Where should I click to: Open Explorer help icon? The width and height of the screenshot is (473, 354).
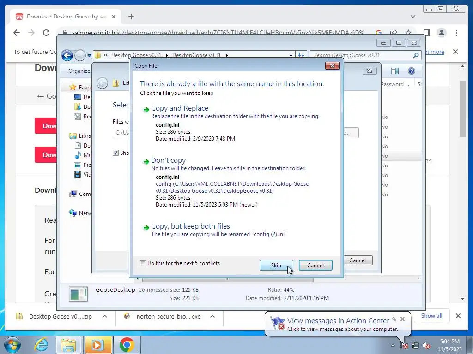411,71
